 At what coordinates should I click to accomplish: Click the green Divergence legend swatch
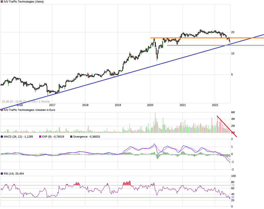pos(71,137)
